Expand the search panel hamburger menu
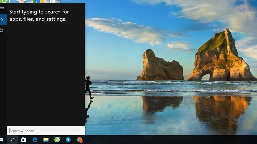 2,9
